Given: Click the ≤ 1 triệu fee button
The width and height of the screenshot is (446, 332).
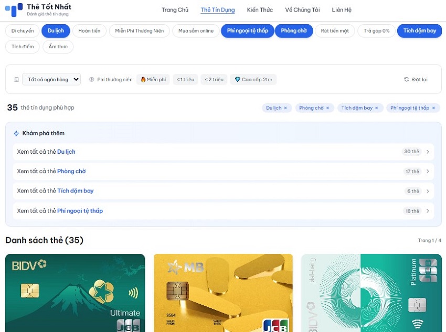Looking at the screenshot, I should (185, 80).
